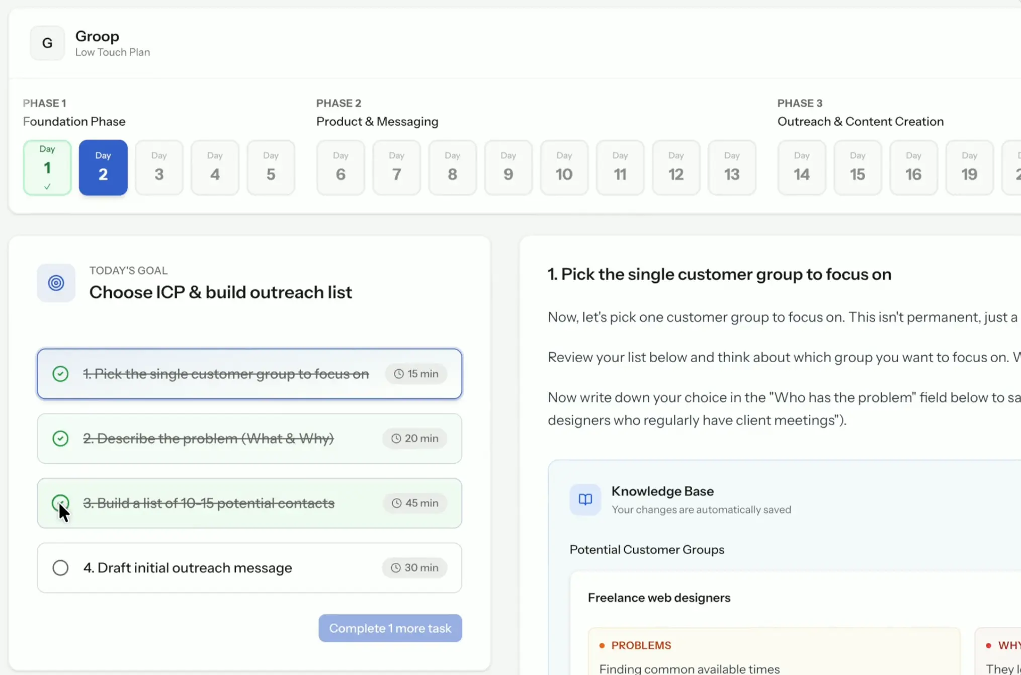The height and width of the screenshot is (675, 1021).
Task: Select the Draft initial outreach message task title
Action: (188, 568)
